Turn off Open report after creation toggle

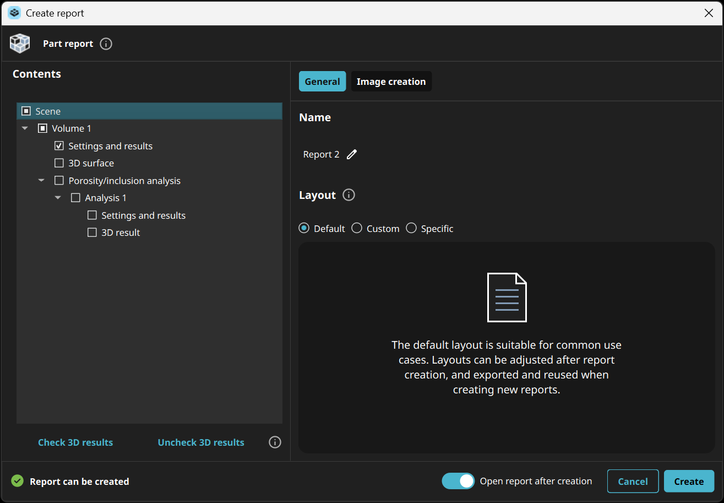click(458, 481)
